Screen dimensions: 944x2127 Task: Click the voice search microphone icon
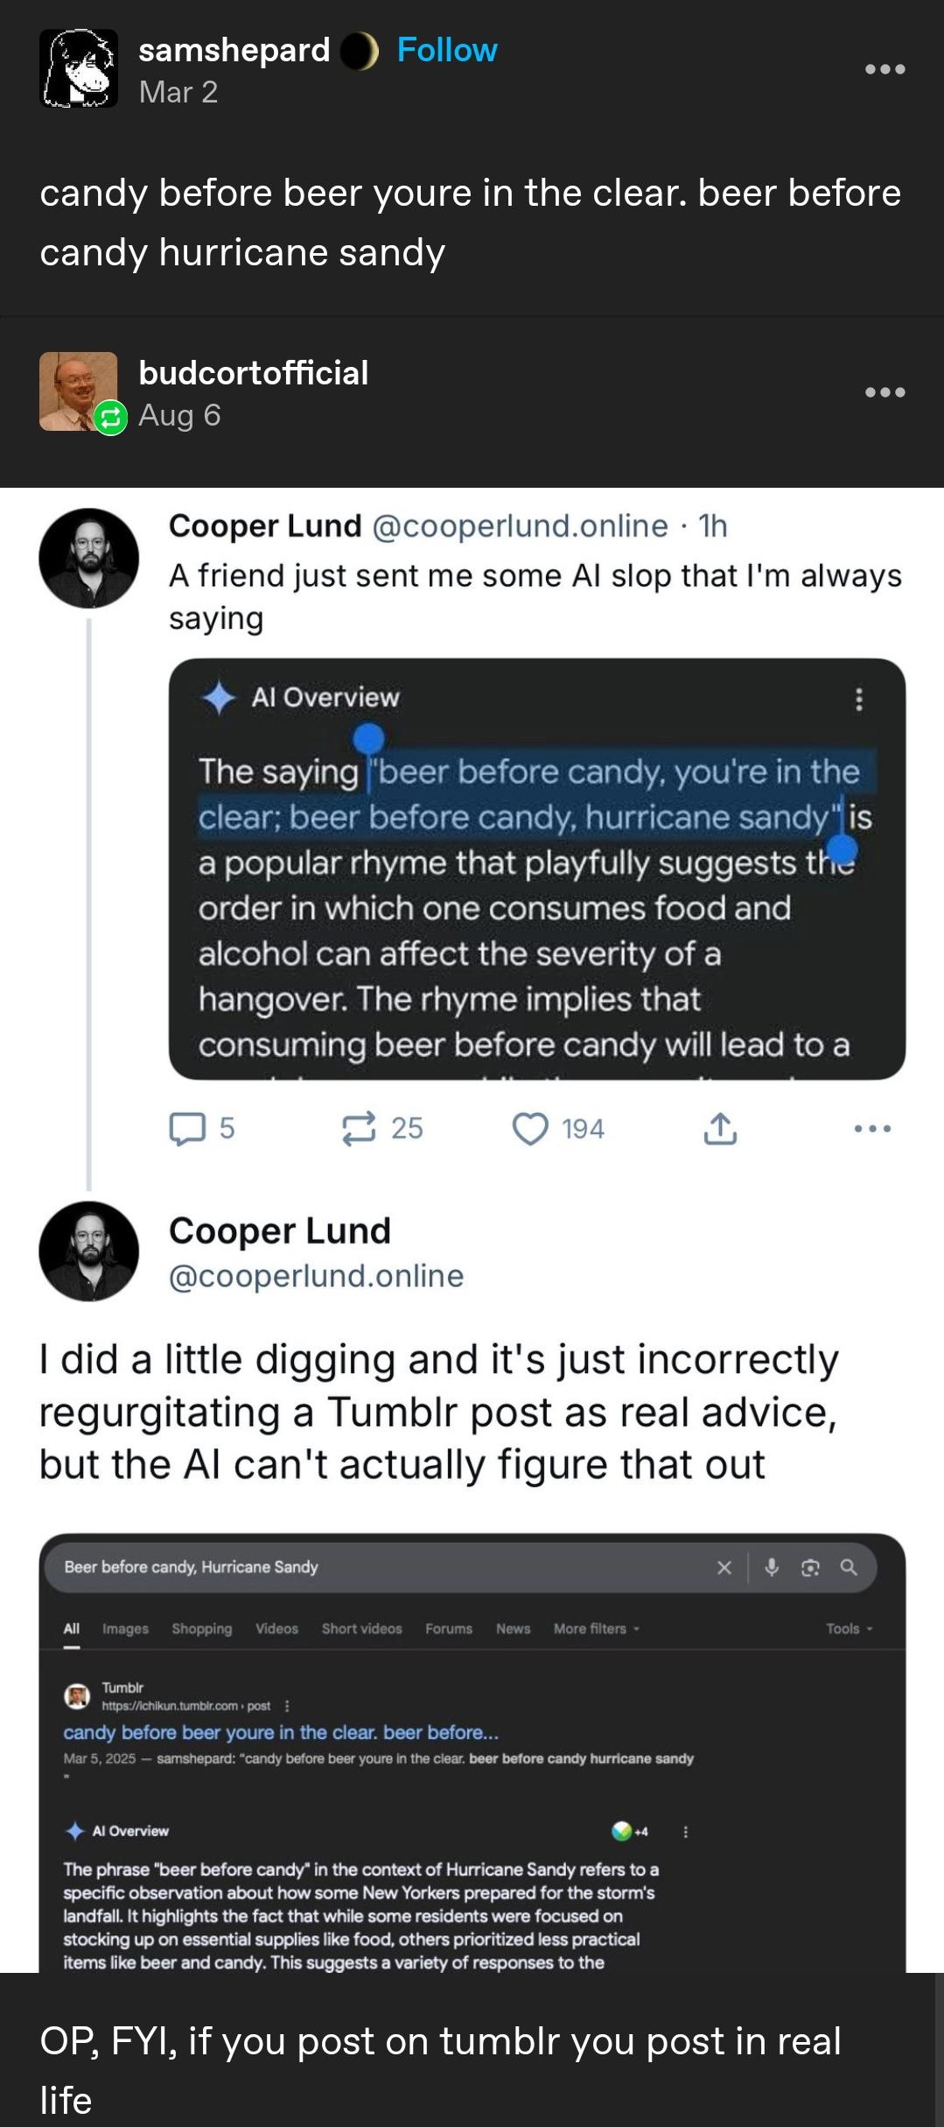[x=772, y=1567]
